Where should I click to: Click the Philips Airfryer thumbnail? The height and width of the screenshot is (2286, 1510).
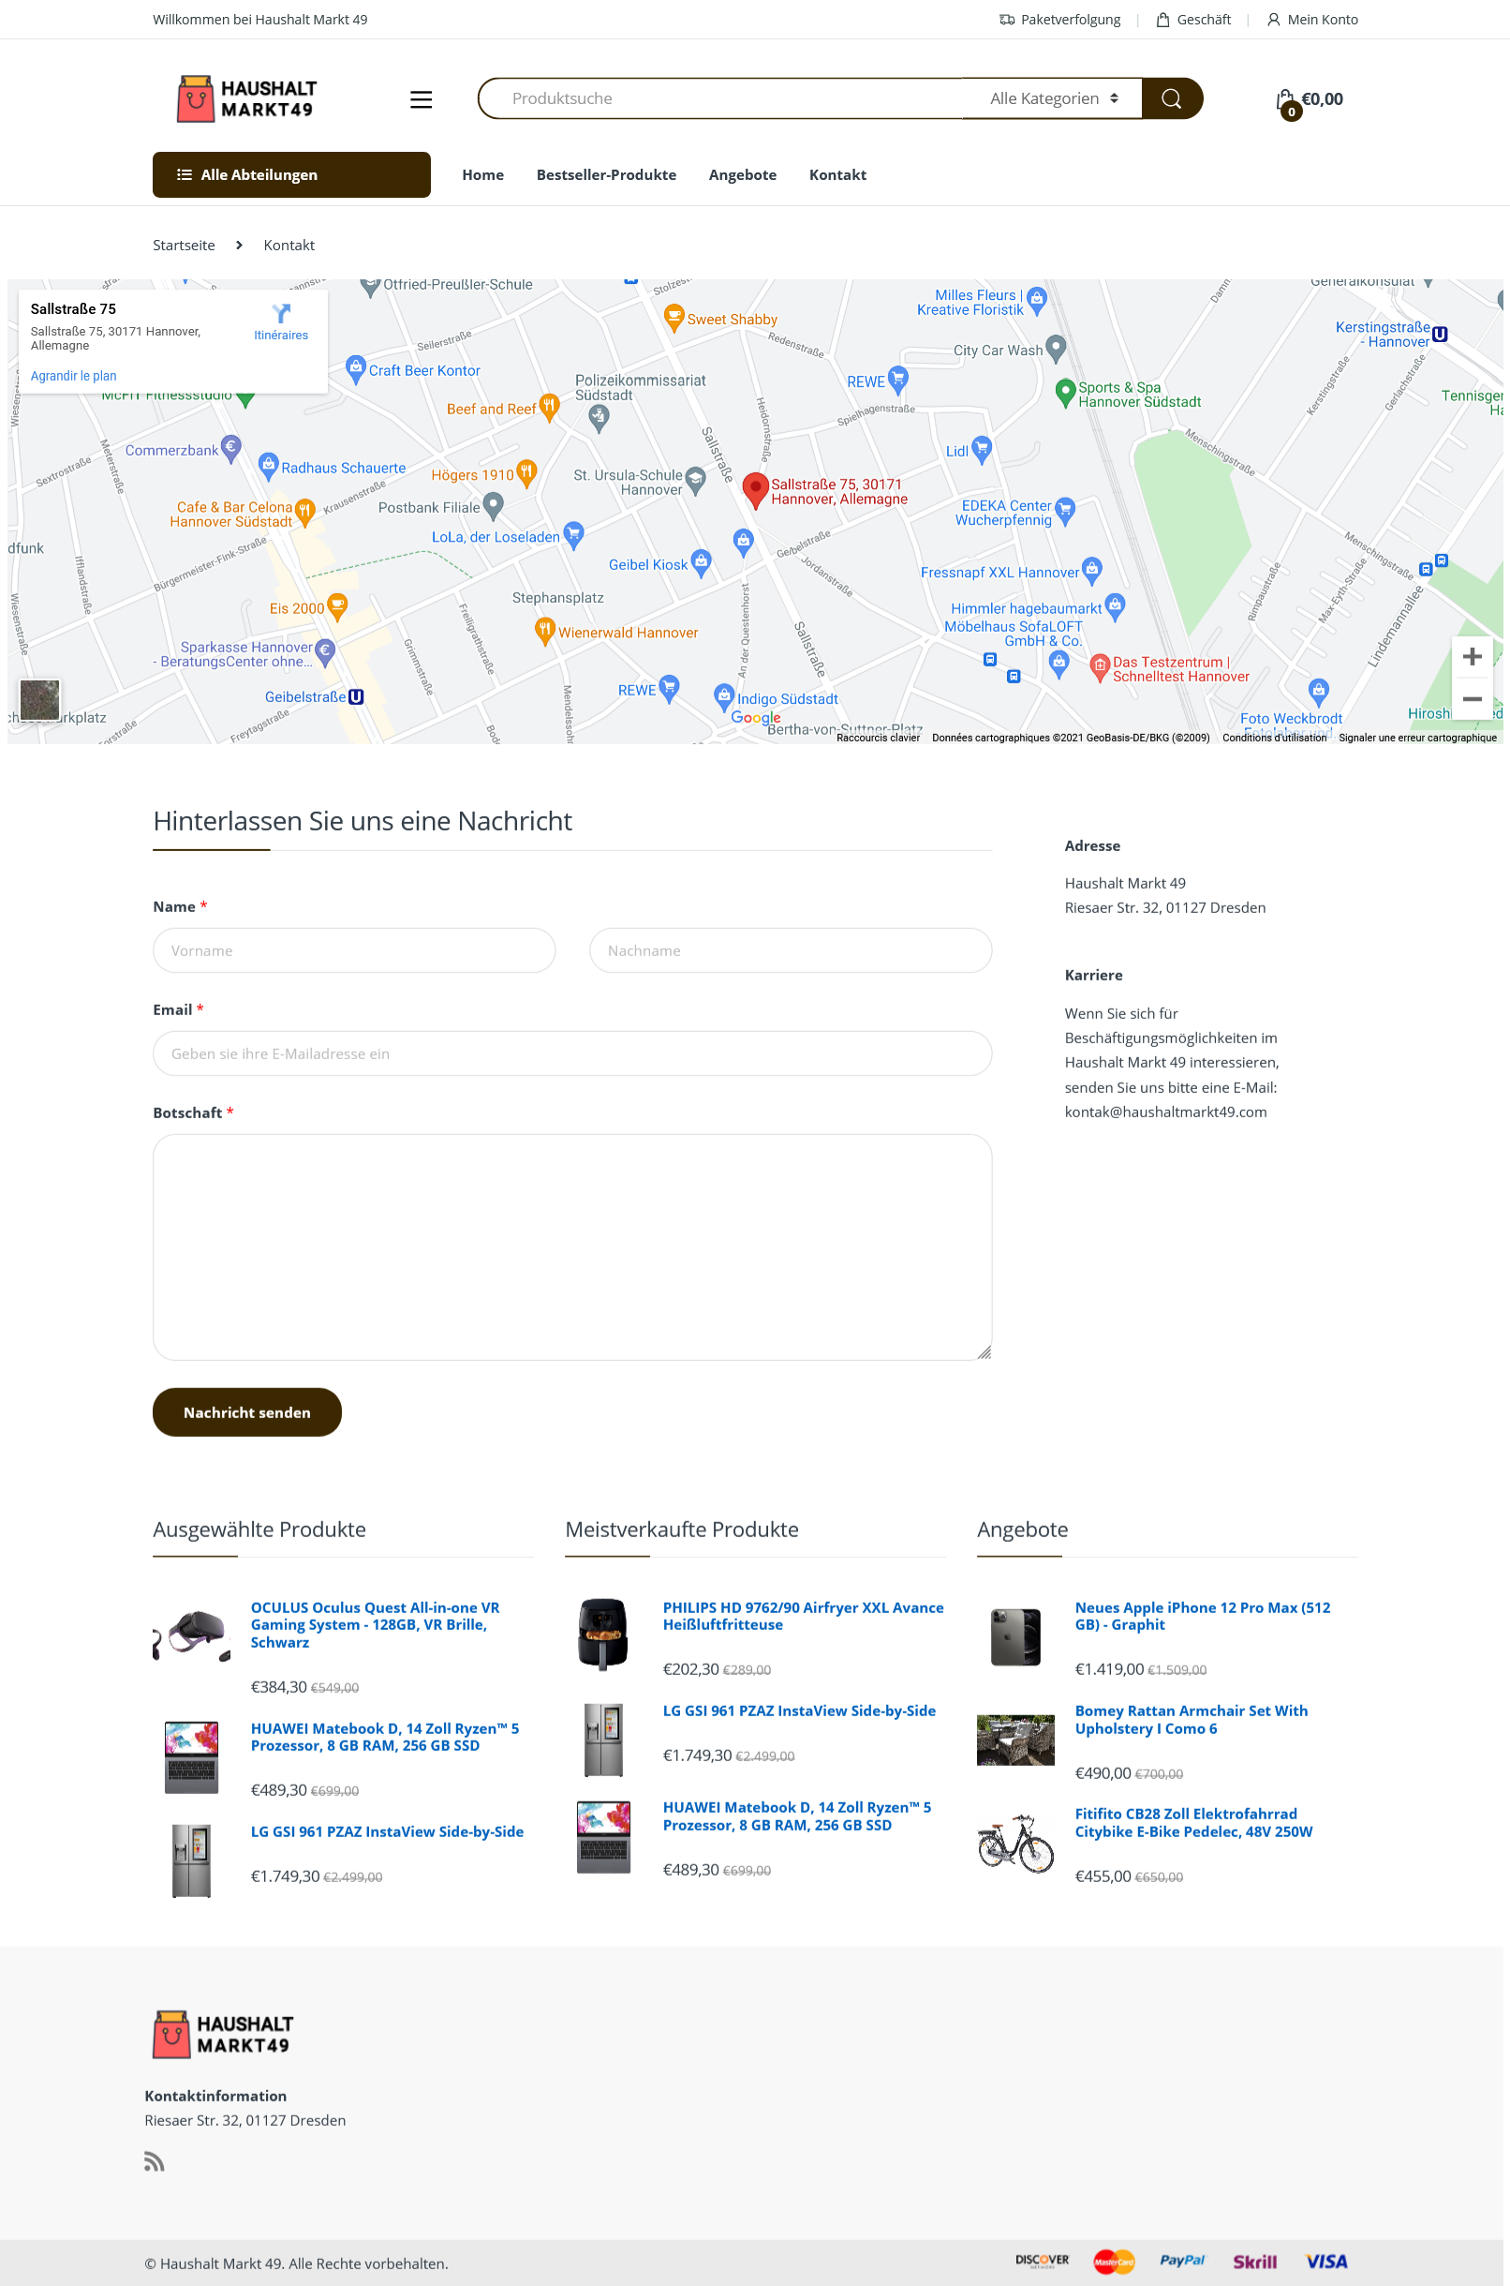(603, 1634)
